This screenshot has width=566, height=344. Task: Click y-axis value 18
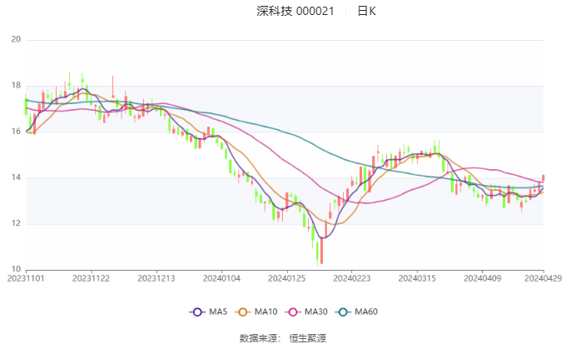(x=16, y=86)
